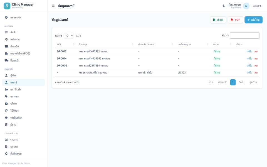
Task: Export doctors list to PDF
Action: [235, 20]
